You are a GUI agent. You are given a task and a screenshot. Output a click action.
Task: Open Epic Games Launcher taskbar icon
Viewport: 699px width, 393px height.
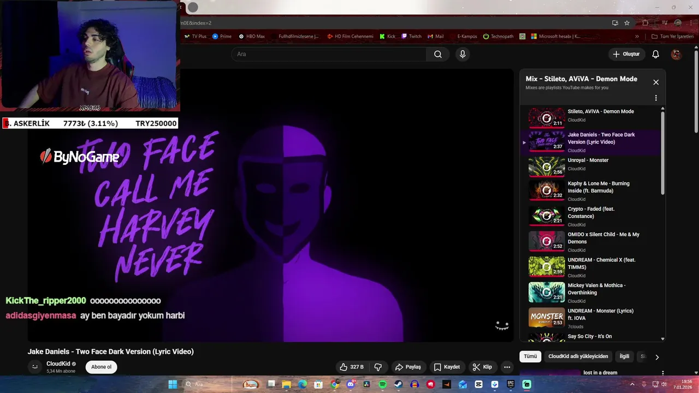point(511,384)
